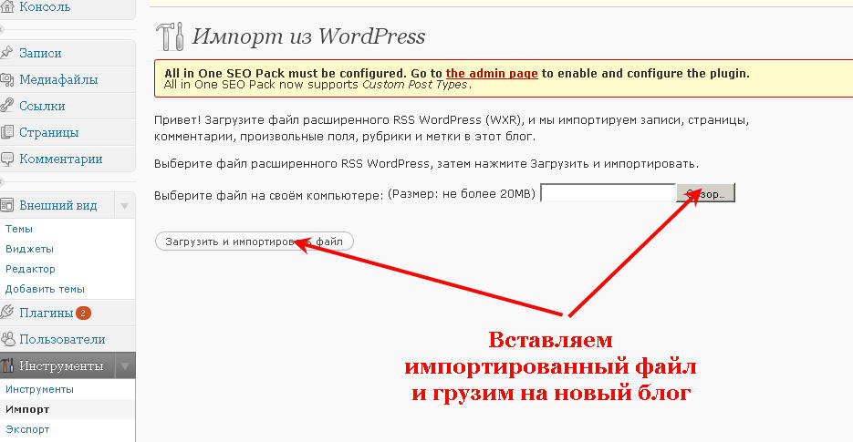Image resolution: width=853 pixels, height=442 pixels.
Task: Go to Темы under Внешний вид
Action: (x=19, y=229)
